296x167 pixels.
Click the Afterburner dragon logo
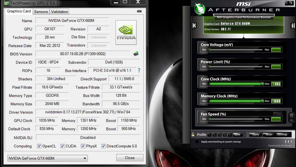(x=200, y=9)
